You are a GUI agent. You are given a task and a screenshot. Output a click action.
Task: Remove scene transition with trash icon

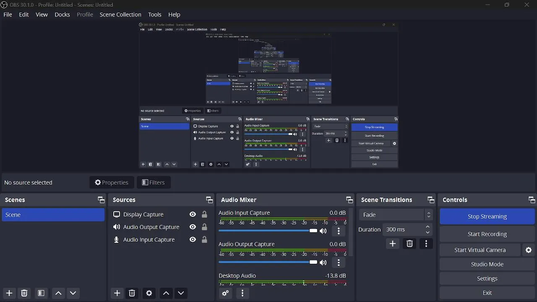point(410,244)
